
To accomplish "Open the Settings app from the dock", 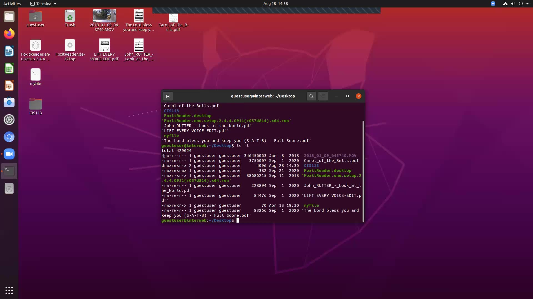I will coord(9,120).
